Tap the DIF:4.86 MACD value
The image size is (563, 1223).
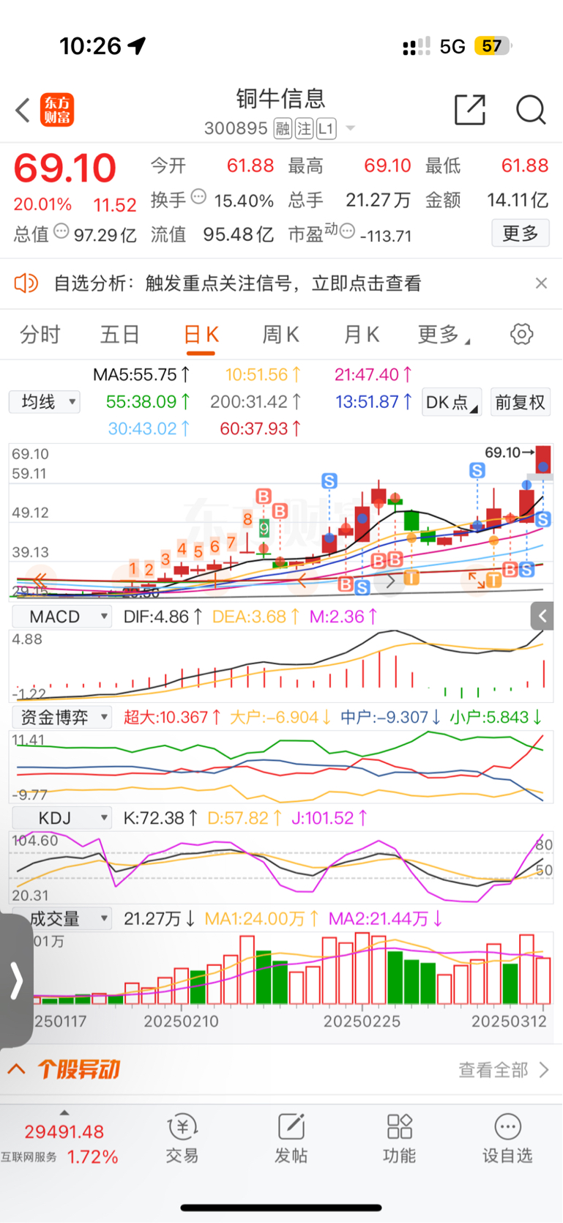pyautogui.click(x=163, y=617)
